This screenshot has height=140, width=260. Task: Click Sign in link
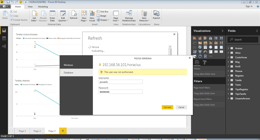249,6
